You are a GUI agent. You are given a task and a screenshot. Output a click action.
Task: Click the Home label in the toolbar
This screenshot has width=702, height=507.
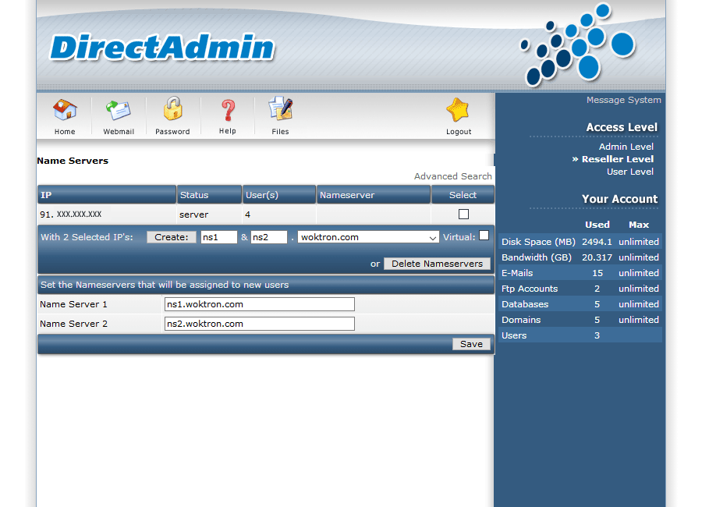(65, 132)
